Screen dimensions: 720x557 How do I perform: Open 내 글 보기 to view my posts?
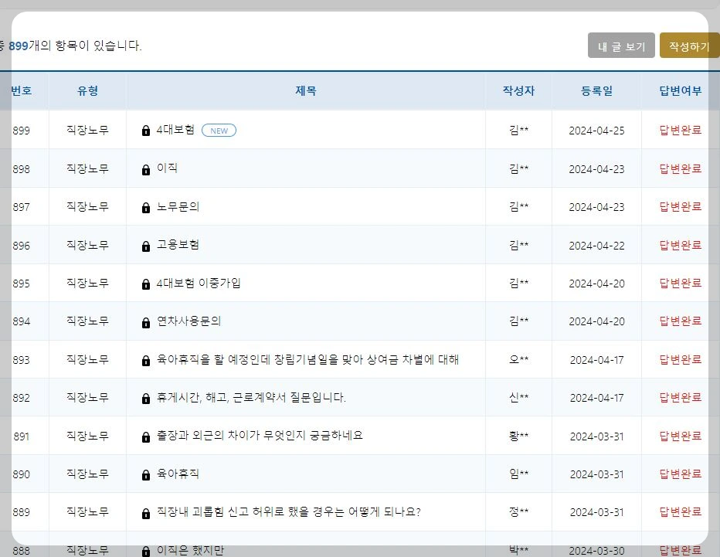620,46
